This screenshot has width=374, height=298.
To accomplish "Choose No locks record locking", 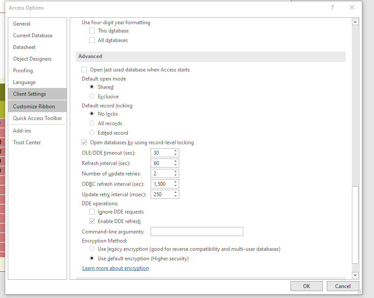I will (x=92, y=113).
